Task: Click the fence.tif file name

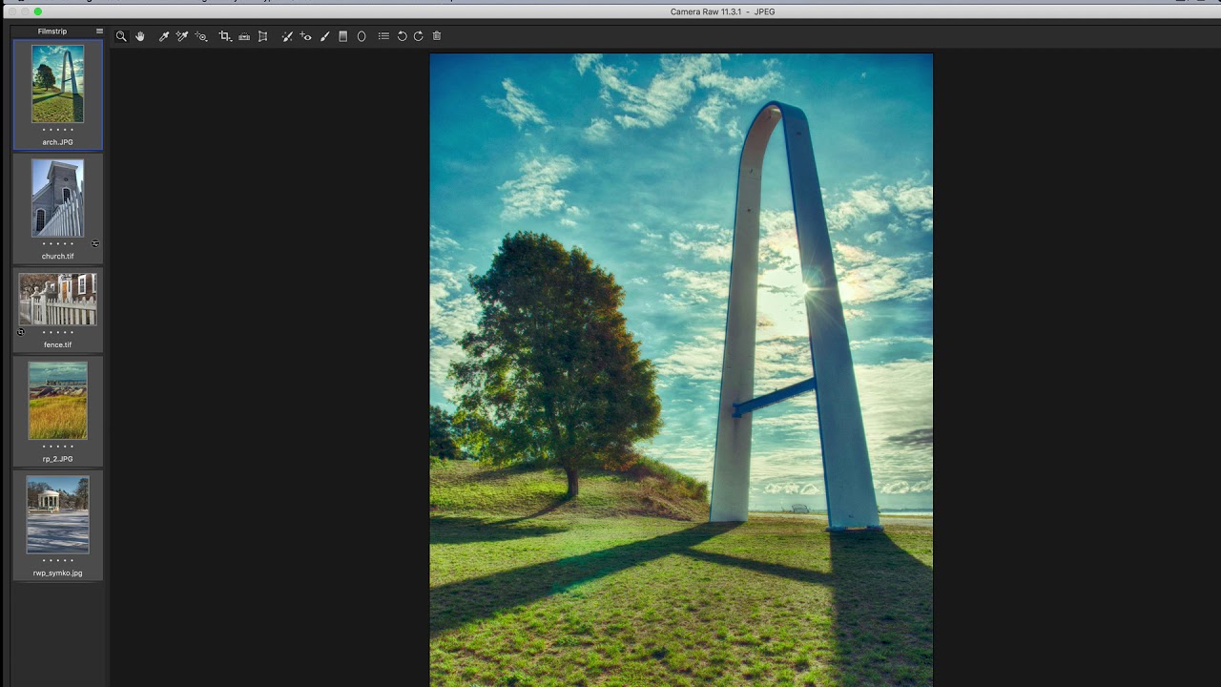Action: (x=57, y=344)
